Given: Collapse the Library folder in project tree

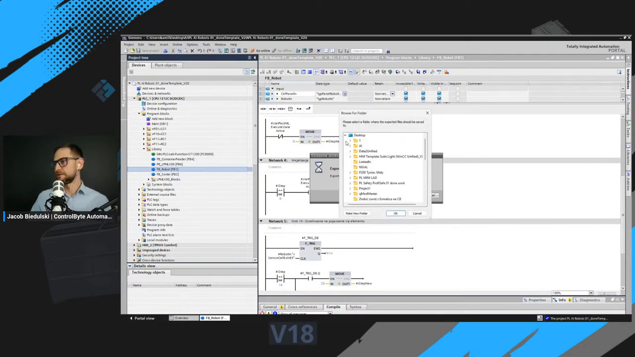Looking at the screenshot, I should [144, 149].
